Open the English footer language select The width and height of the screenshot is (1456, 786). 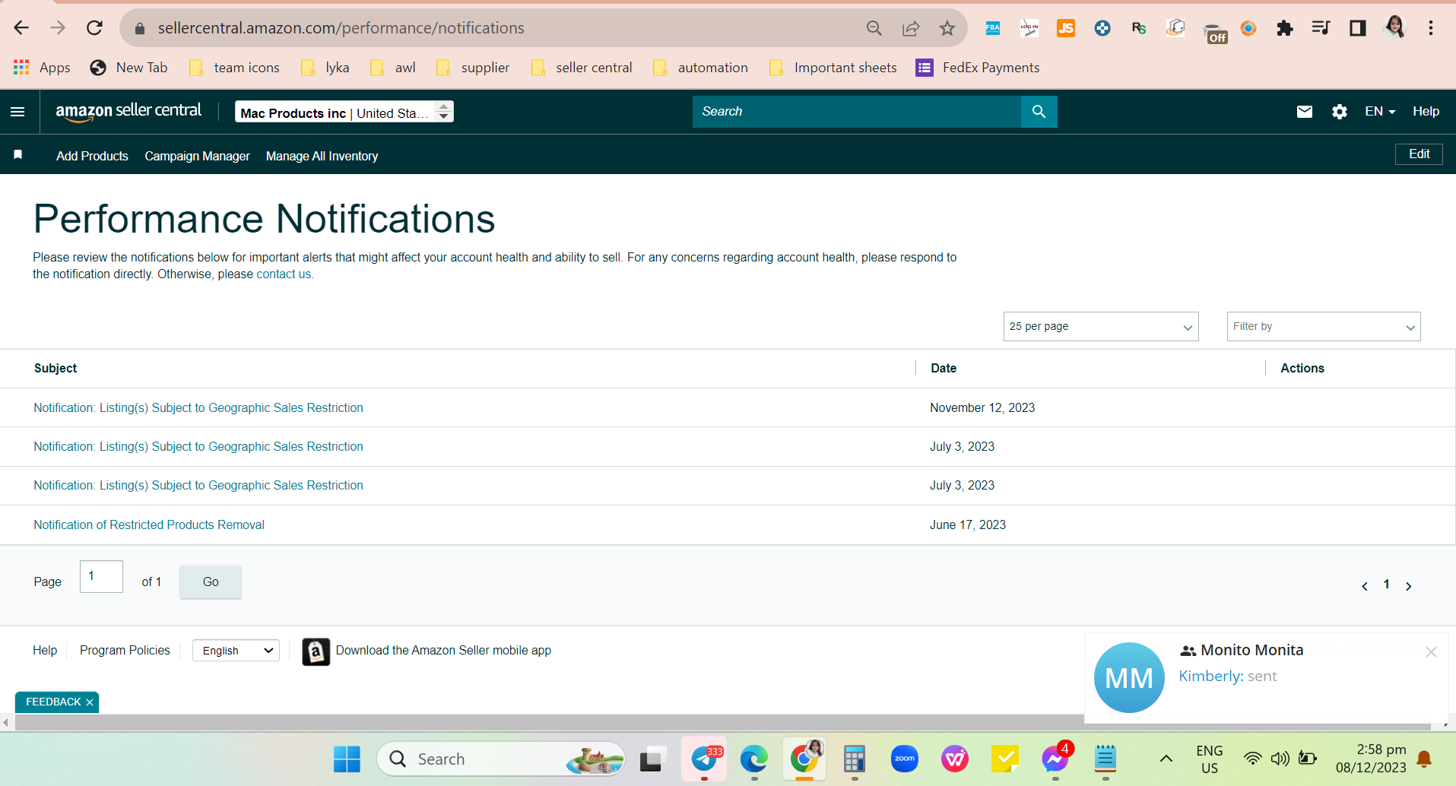(x=236, y=651)
